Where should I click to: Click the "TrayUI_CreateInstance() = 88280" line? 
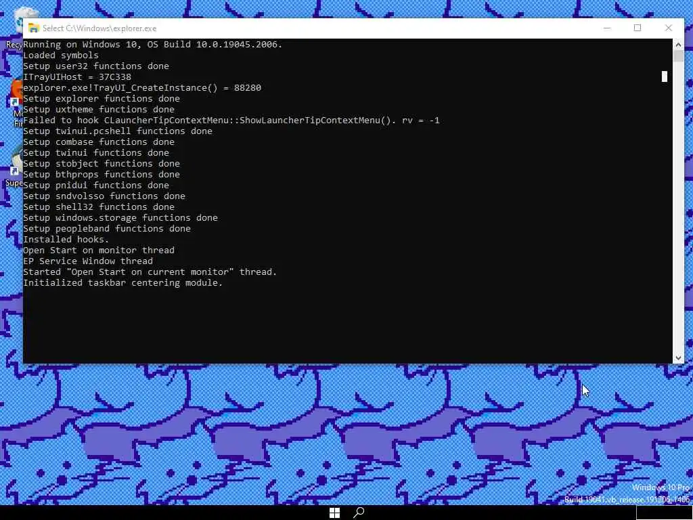tap(142, 87)
